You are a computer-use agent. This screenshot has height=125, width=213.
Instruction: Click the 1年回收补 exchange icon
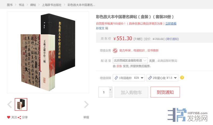point(116,78)
